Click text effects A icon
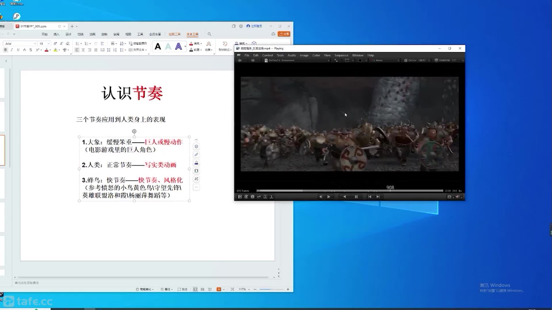 209,44
